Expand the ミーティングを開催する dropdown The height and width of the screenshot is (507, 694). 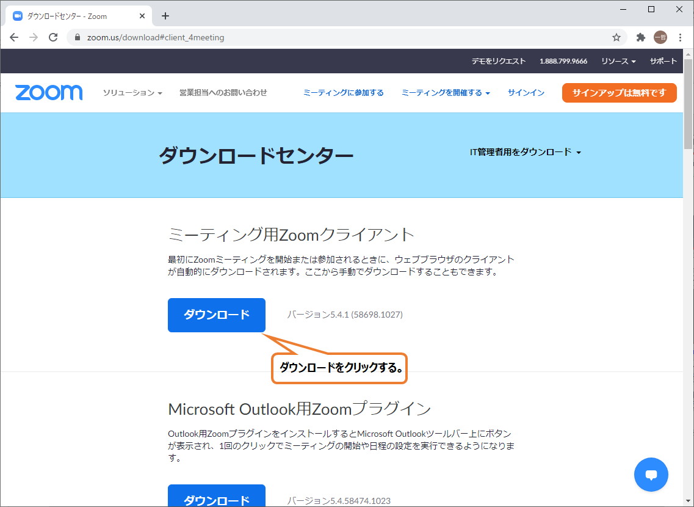click(x=446, y=93)
